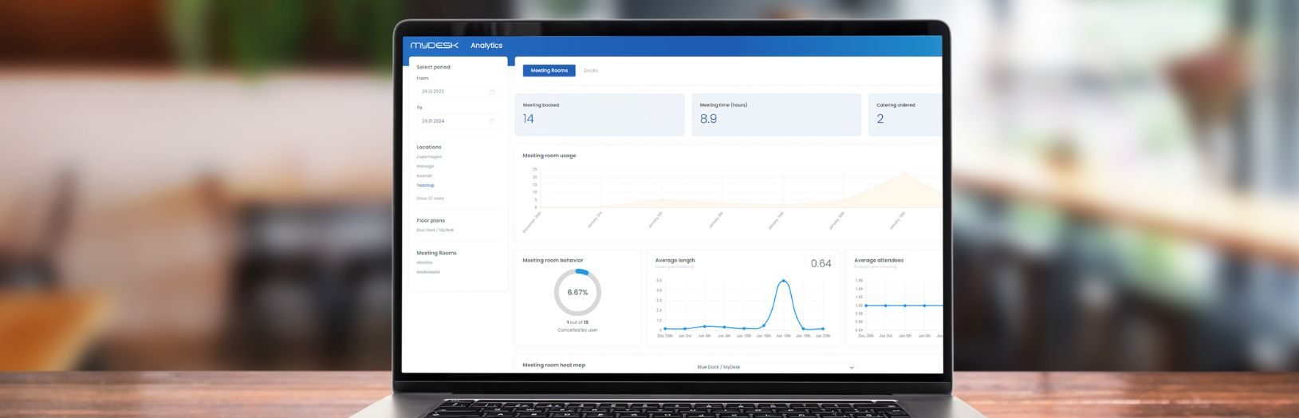Click the peak point on Average length chart
Viewport: 1299px width, 418px height.
coord(783,281)
